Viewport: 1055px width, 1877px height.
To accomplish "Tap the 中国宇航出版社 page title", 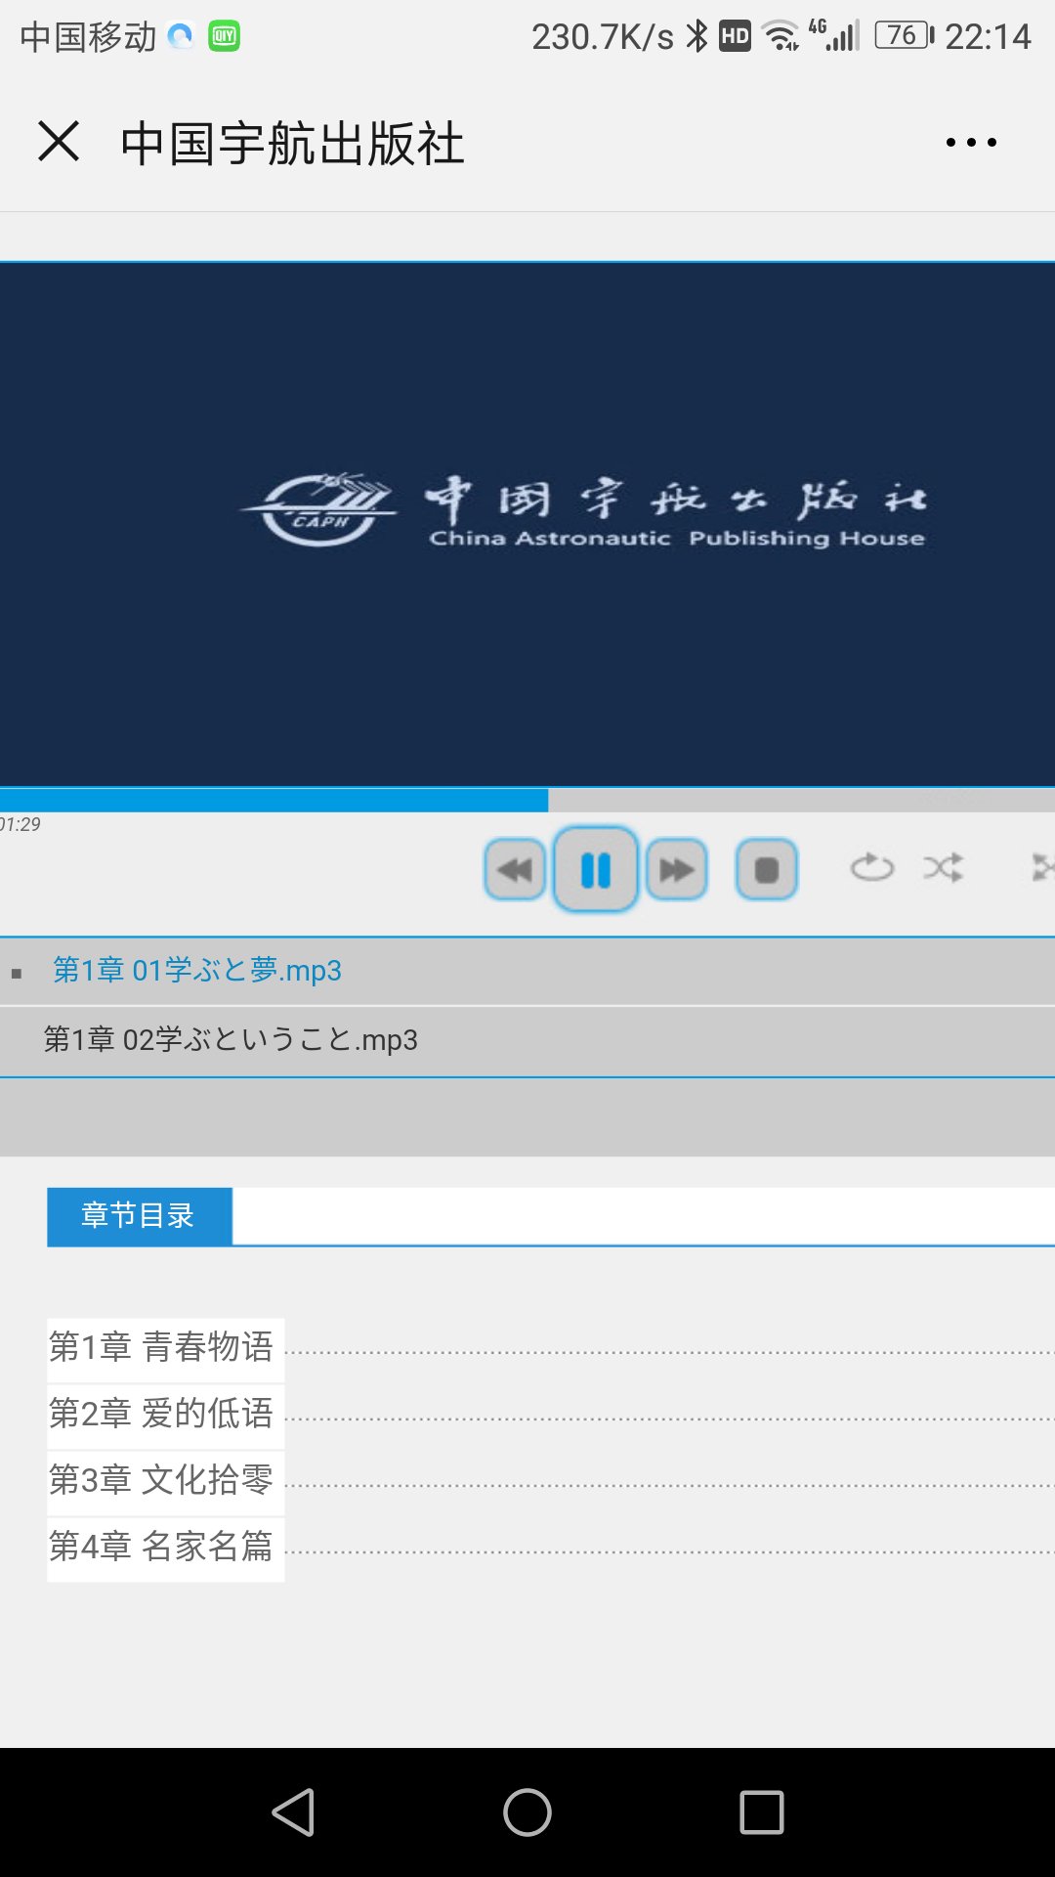I will 292,143.
